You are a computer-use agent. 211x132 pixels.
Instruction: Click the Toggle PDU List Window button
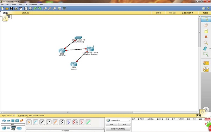pyautogui.click(x=118, y=129)
